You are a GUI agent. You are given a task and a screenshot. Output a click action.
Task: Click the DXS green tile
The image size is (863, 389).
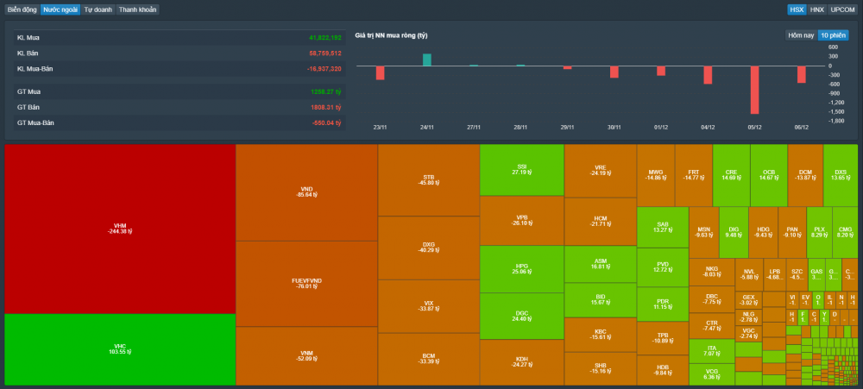click(841, 175)
